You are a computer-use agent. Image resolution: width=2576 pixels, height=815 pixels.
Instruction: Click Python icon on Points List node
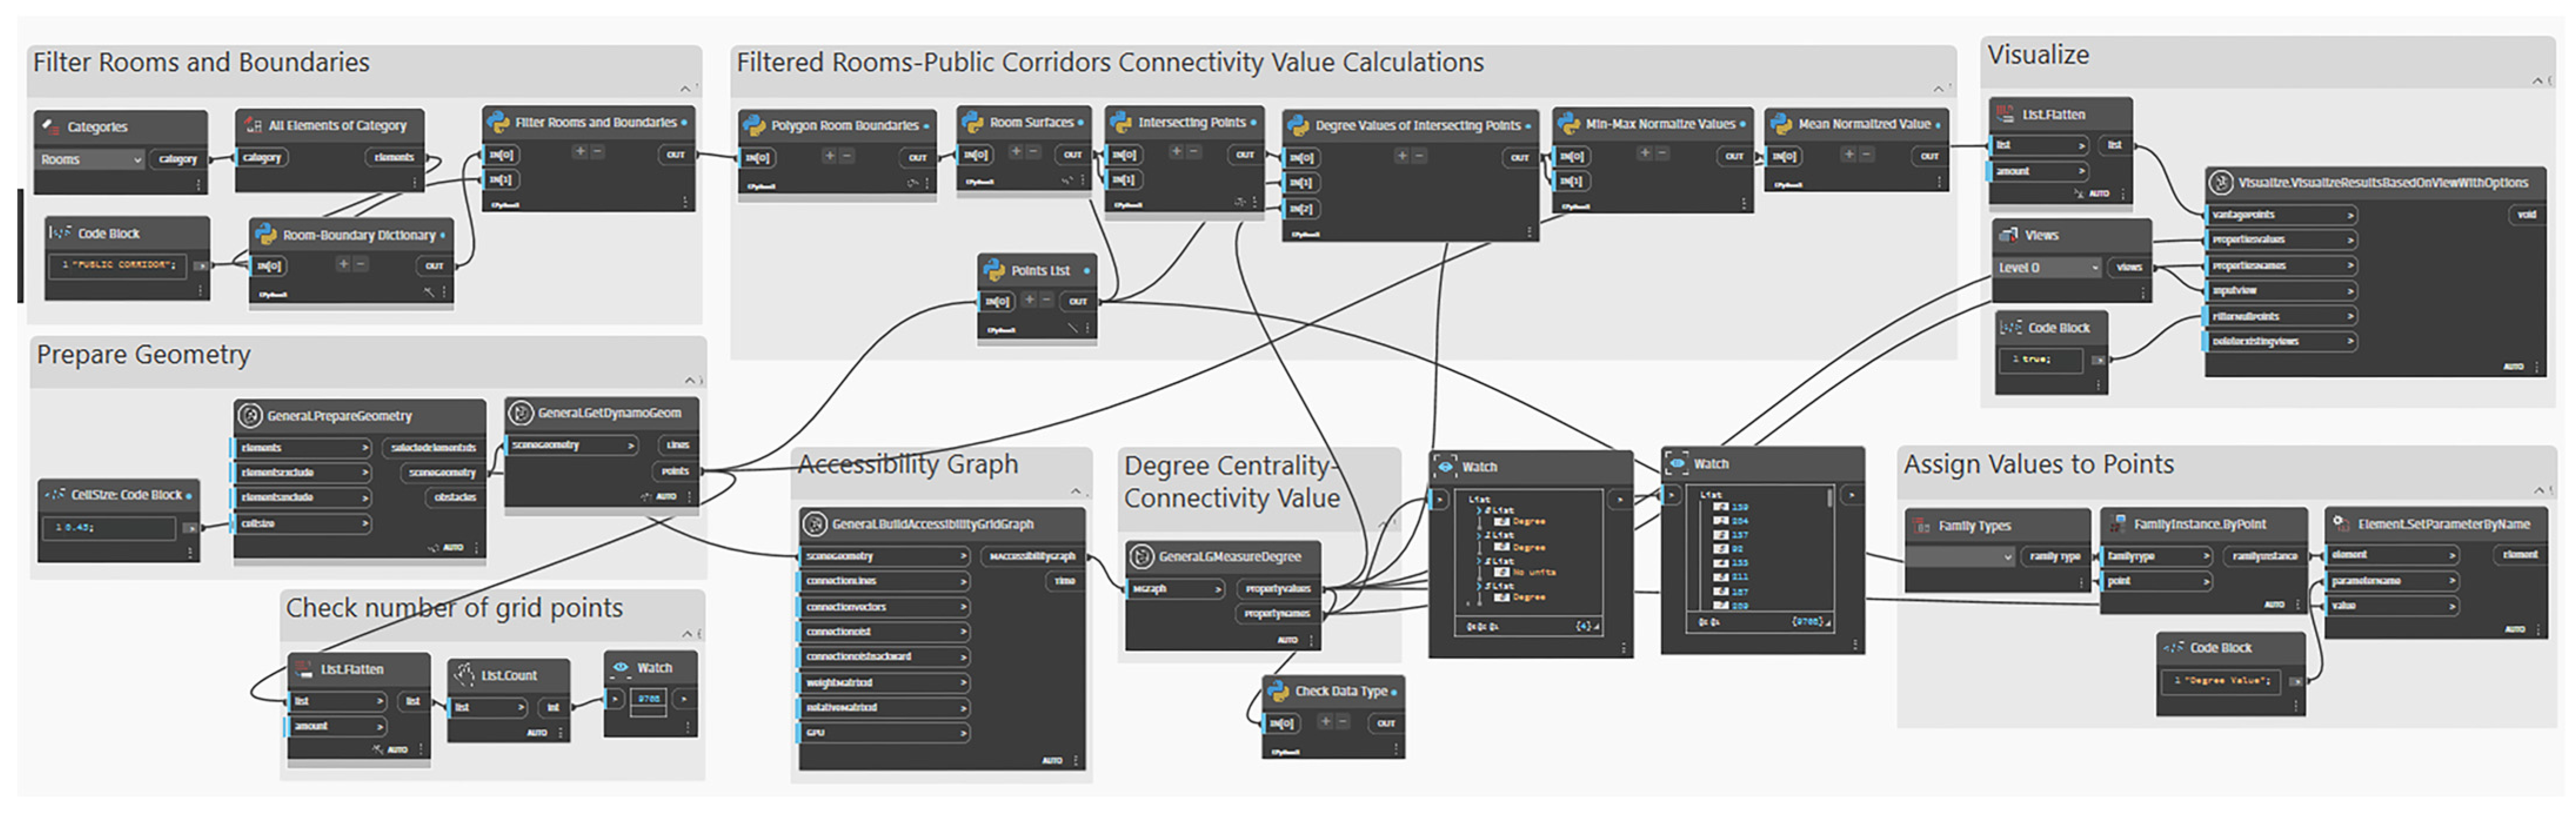[x=994, y=270]
